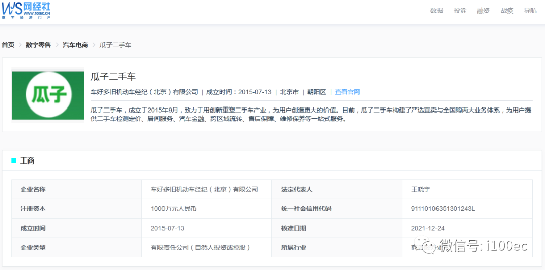Click credit code 91110106351301243L
Image resolution: width=545 pixels, height=270 pixels.
[x=443, y=209]
